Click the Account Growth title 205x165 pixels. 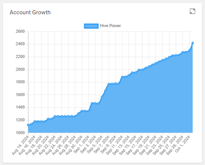(30, 12)
